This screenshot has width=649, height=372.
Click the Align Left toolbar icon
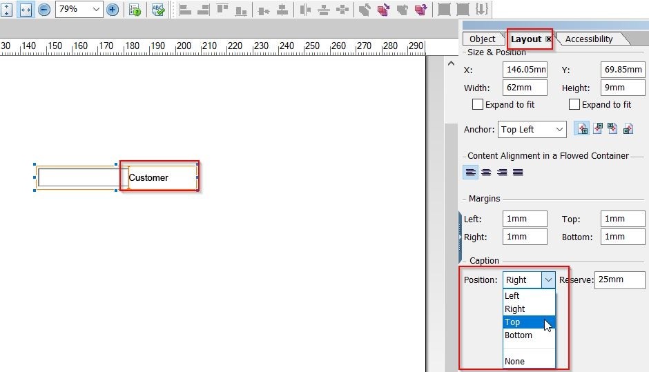185,10
